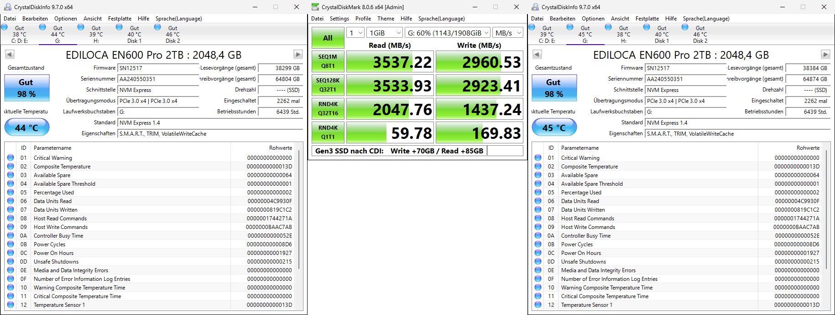Select Media and Data Integrity Errors row, right window
The width and height of the screenshot is (835, 315).
677,270
